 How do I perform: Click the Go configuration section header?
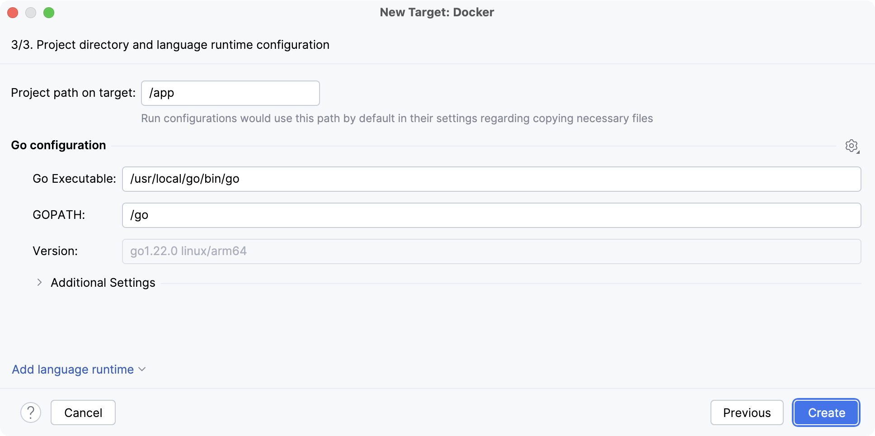coord(58,145)
